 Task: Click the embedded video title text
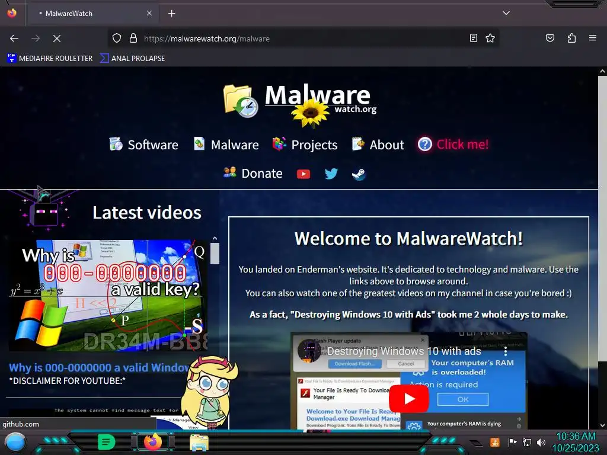[404, 351]
